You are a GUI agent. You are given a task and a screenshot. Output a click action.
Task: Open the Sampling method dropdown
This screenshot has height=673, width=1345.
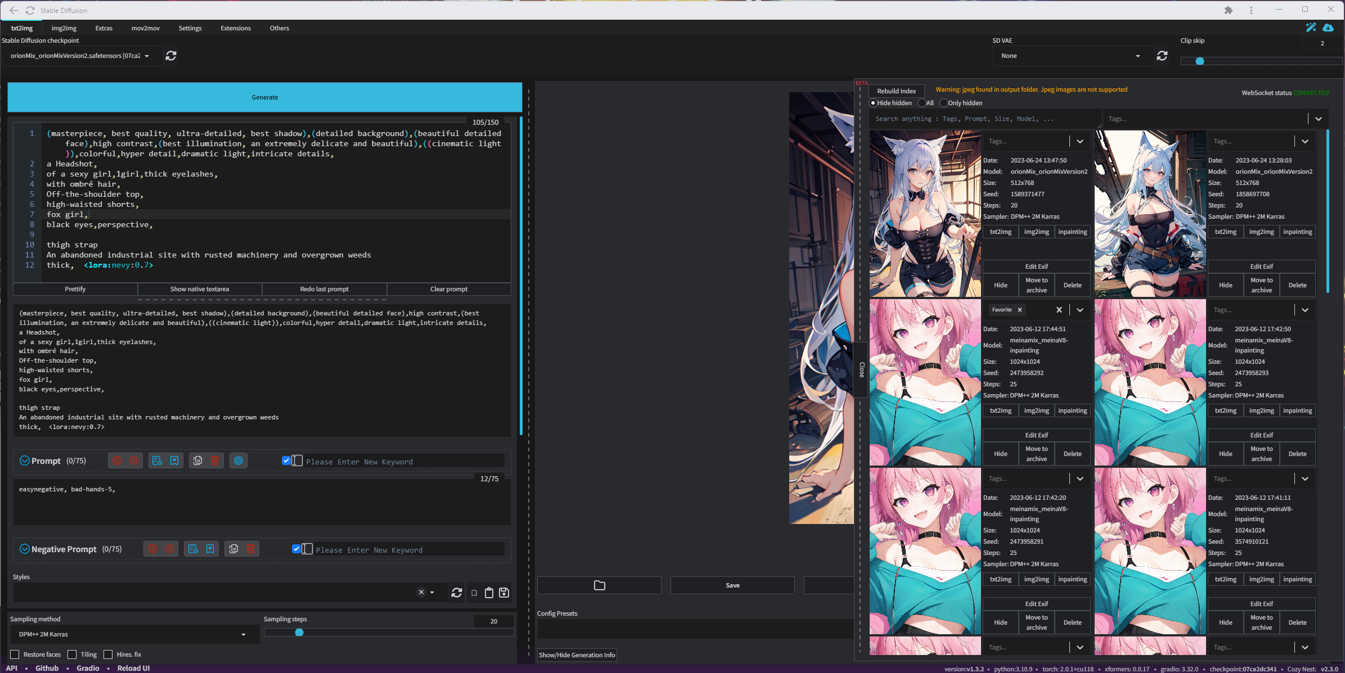(134, 634)
